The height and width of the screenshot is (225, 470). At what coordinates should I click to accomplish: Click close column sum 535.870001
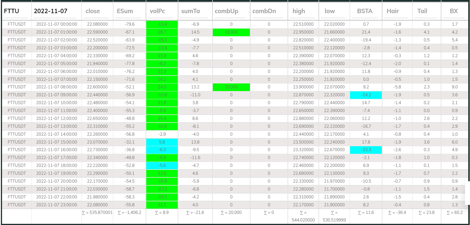[x=97, y=212]
